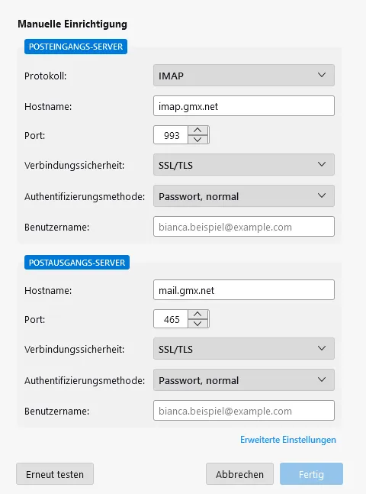Viewport: 366px width, 494px height.
Task: Decrease the incoming server port value
Action: tap(197, 139)
